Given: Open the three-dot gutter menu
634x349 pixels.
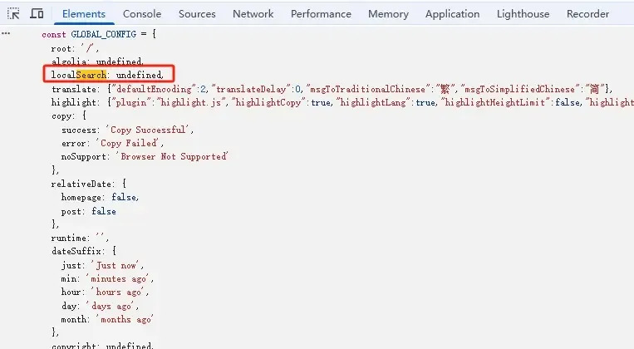Looking at the screenshot, I should pyautogui.click(x=6, y=33).
